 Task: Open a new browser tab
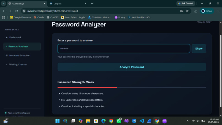[92, 4]
